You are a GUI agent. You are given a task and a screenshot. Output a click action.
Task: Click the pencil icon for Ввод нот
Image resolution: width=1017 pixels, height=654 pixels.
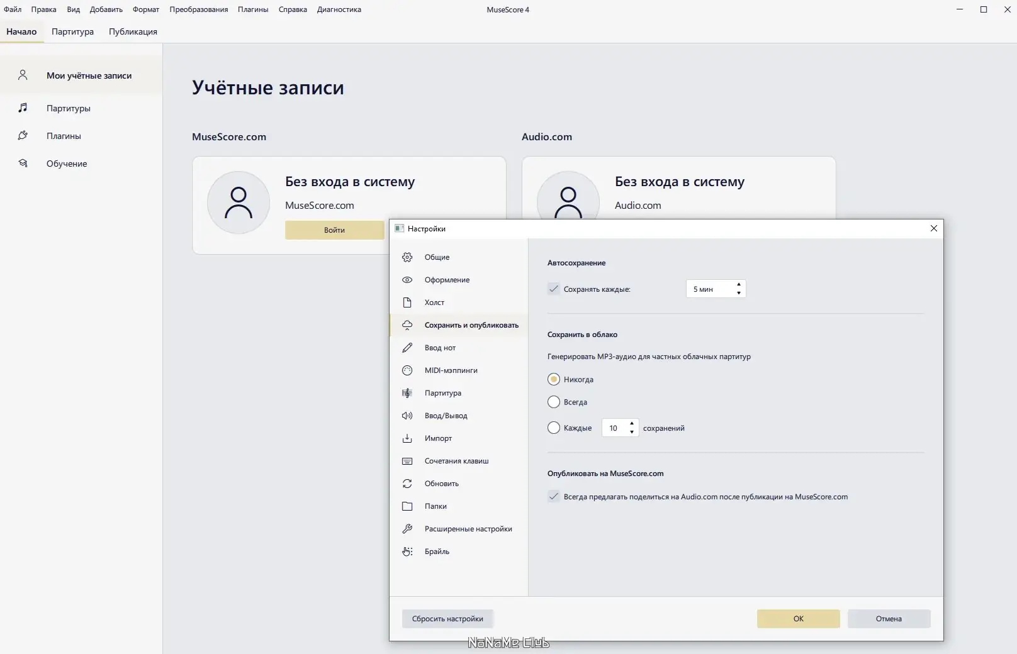tap(407, 348)
